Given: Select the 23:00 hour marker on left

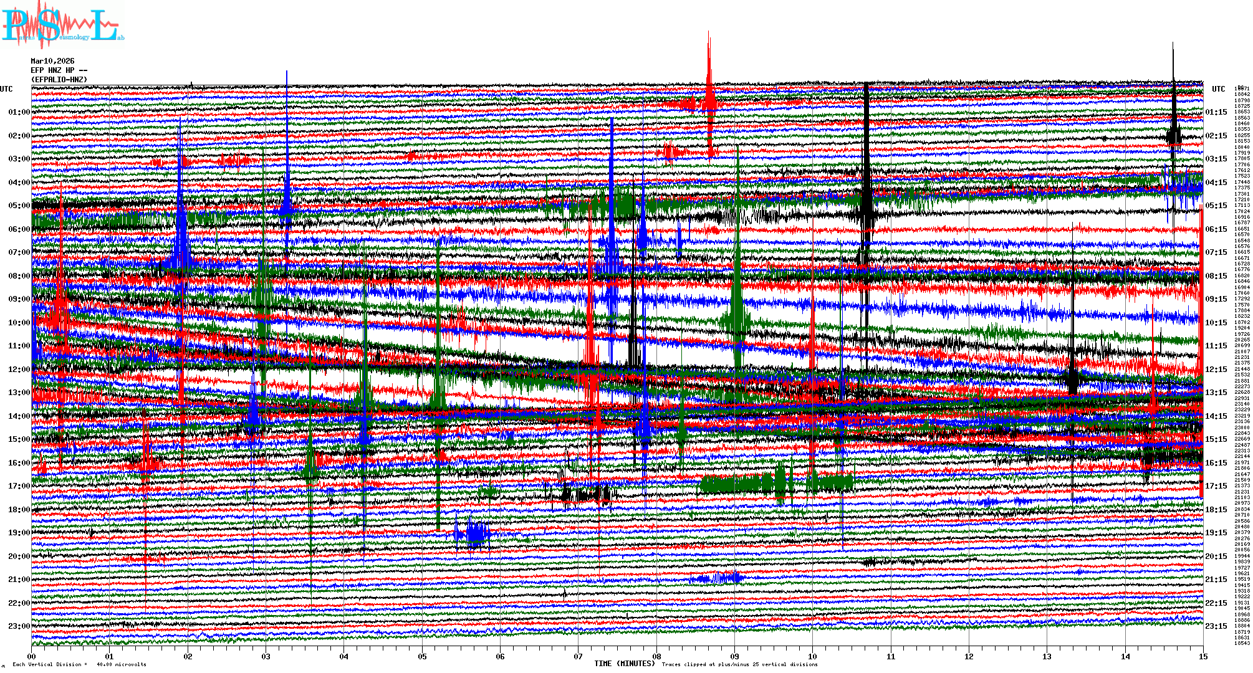Looking at the screenshot, I should point(19,626).
